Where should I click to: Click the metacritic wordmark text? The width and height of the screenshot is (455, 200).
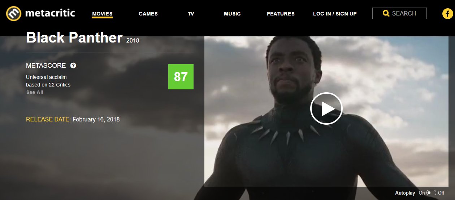(50, 14)
